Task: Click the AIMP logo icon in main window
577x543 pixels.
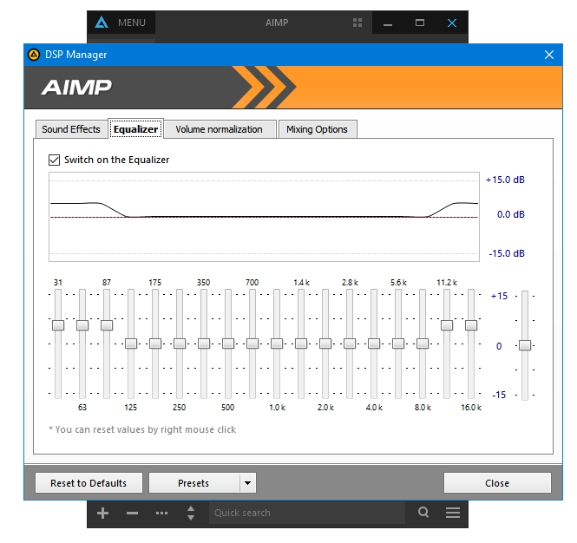Action: point(102,23)
